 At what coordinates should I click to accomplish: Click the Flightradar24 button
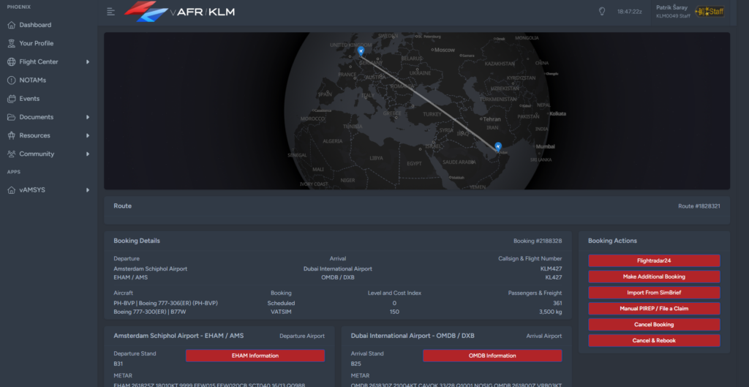tap(654, 261)
